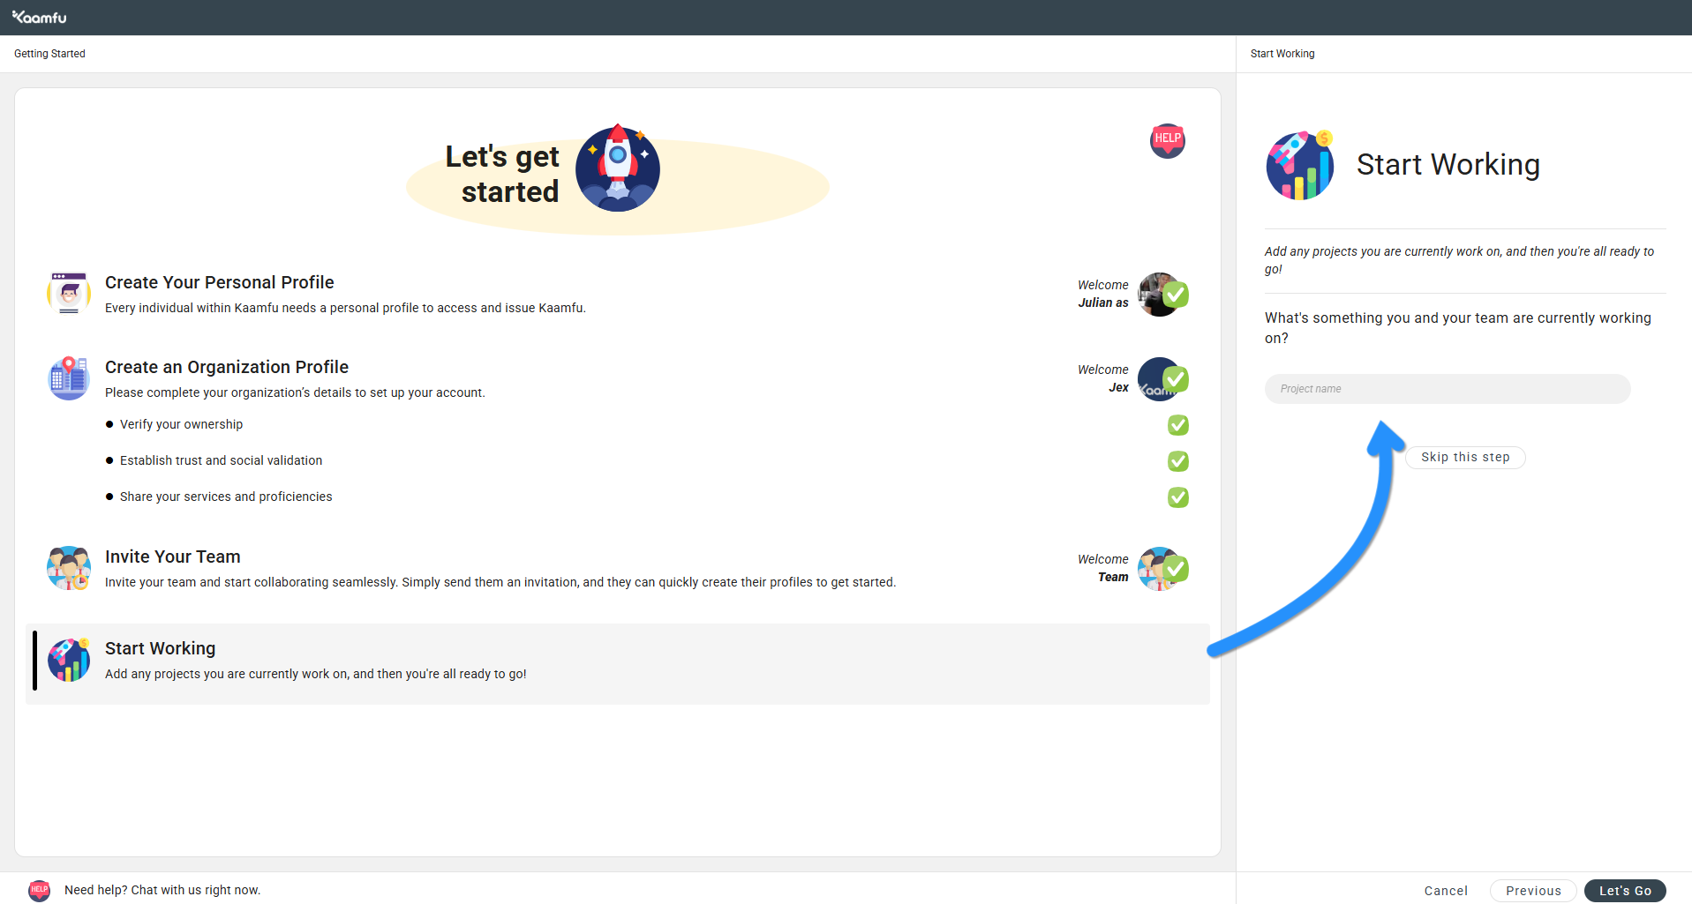Click the Project name input field
This screenshot has width=1692, height=904.
1447,389
